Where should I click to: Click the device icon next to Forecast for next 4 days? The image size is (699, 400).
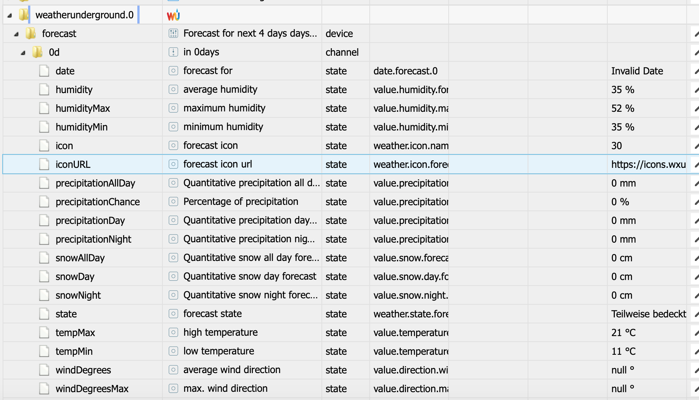(x=173, y=33)
